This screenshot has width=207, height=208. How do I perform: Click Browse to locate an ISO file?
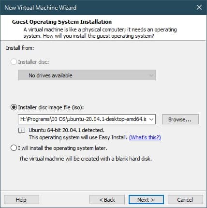click(180, 119)
